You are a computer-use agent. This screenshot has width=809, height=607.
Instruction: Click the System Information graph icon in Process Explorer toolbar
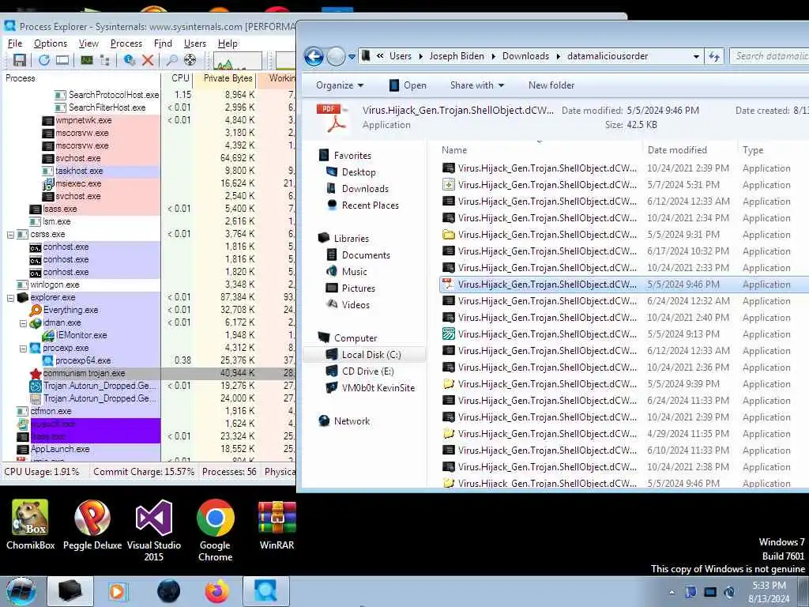point(87,60)
